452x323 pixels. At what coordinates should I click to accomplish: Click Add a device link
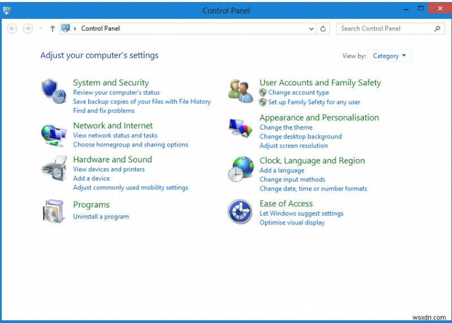[92, 178]
